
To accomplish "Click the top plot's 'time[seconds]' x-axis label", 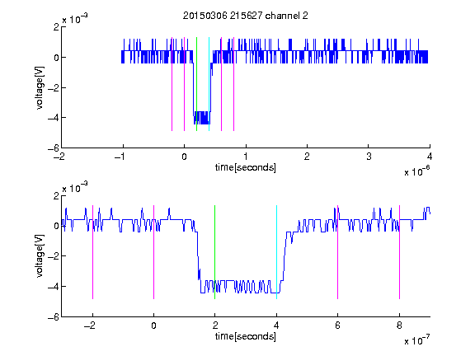I will click(x=246, y=167).
